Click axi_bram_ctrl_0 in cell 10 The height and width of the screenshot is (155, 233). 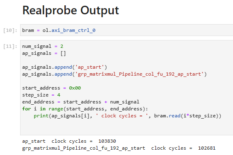tap(73, 30)
